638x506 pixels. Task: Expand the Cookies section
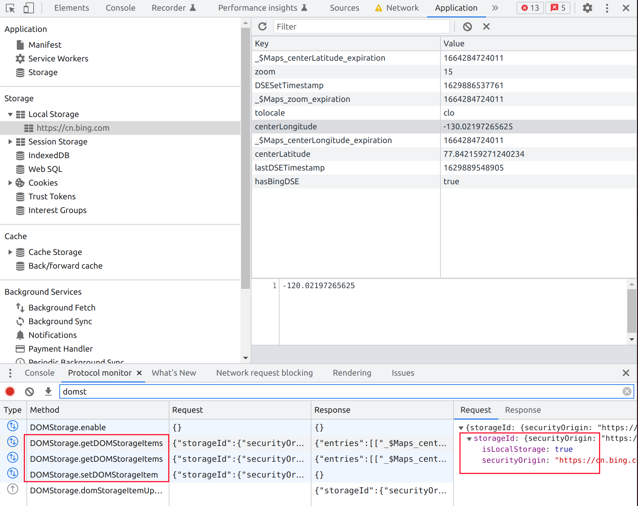[10, 183]
